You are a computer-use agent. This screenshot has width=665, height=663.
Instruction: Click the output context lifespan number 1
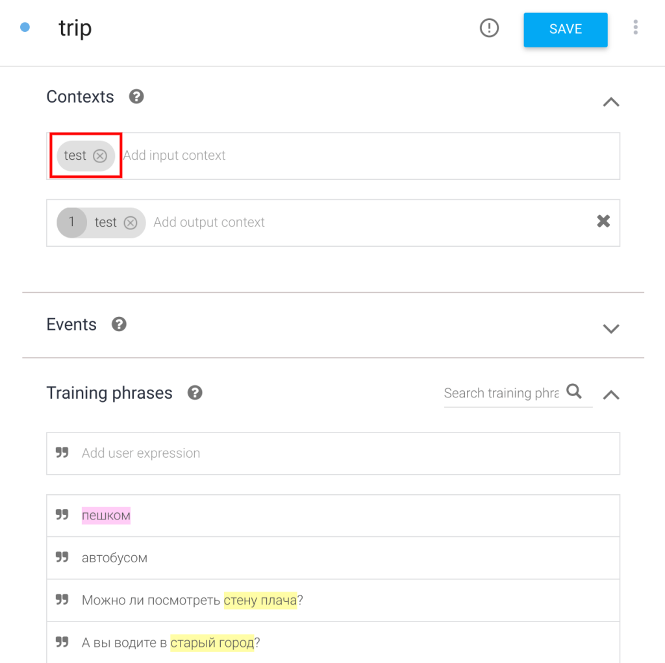click(x=71, y=222)
